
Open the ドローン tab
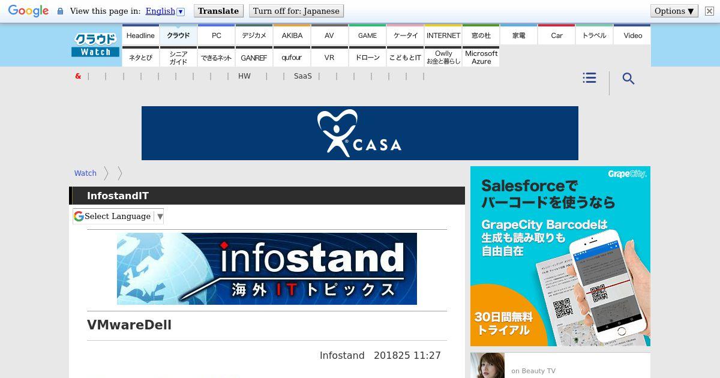[367, 57]
